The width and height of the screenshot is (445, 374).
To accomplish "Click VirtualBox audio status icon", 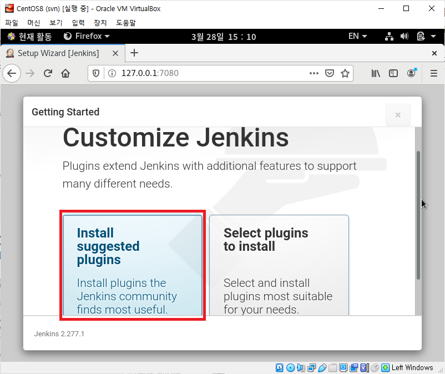I will pos(301,368).
